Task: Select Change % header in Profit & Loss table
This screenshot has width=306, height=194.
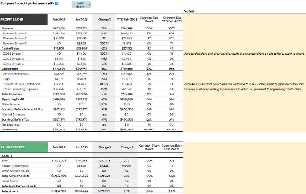Action: point(104,20)
